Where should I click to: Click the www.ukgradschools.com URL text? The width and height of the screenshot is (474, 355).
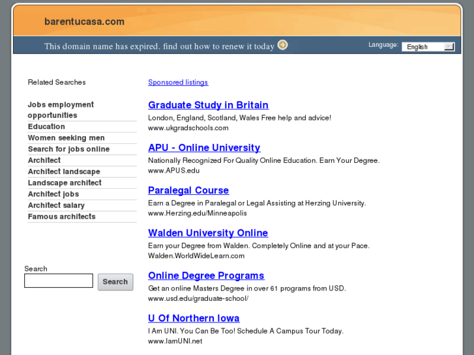(188, 128)
